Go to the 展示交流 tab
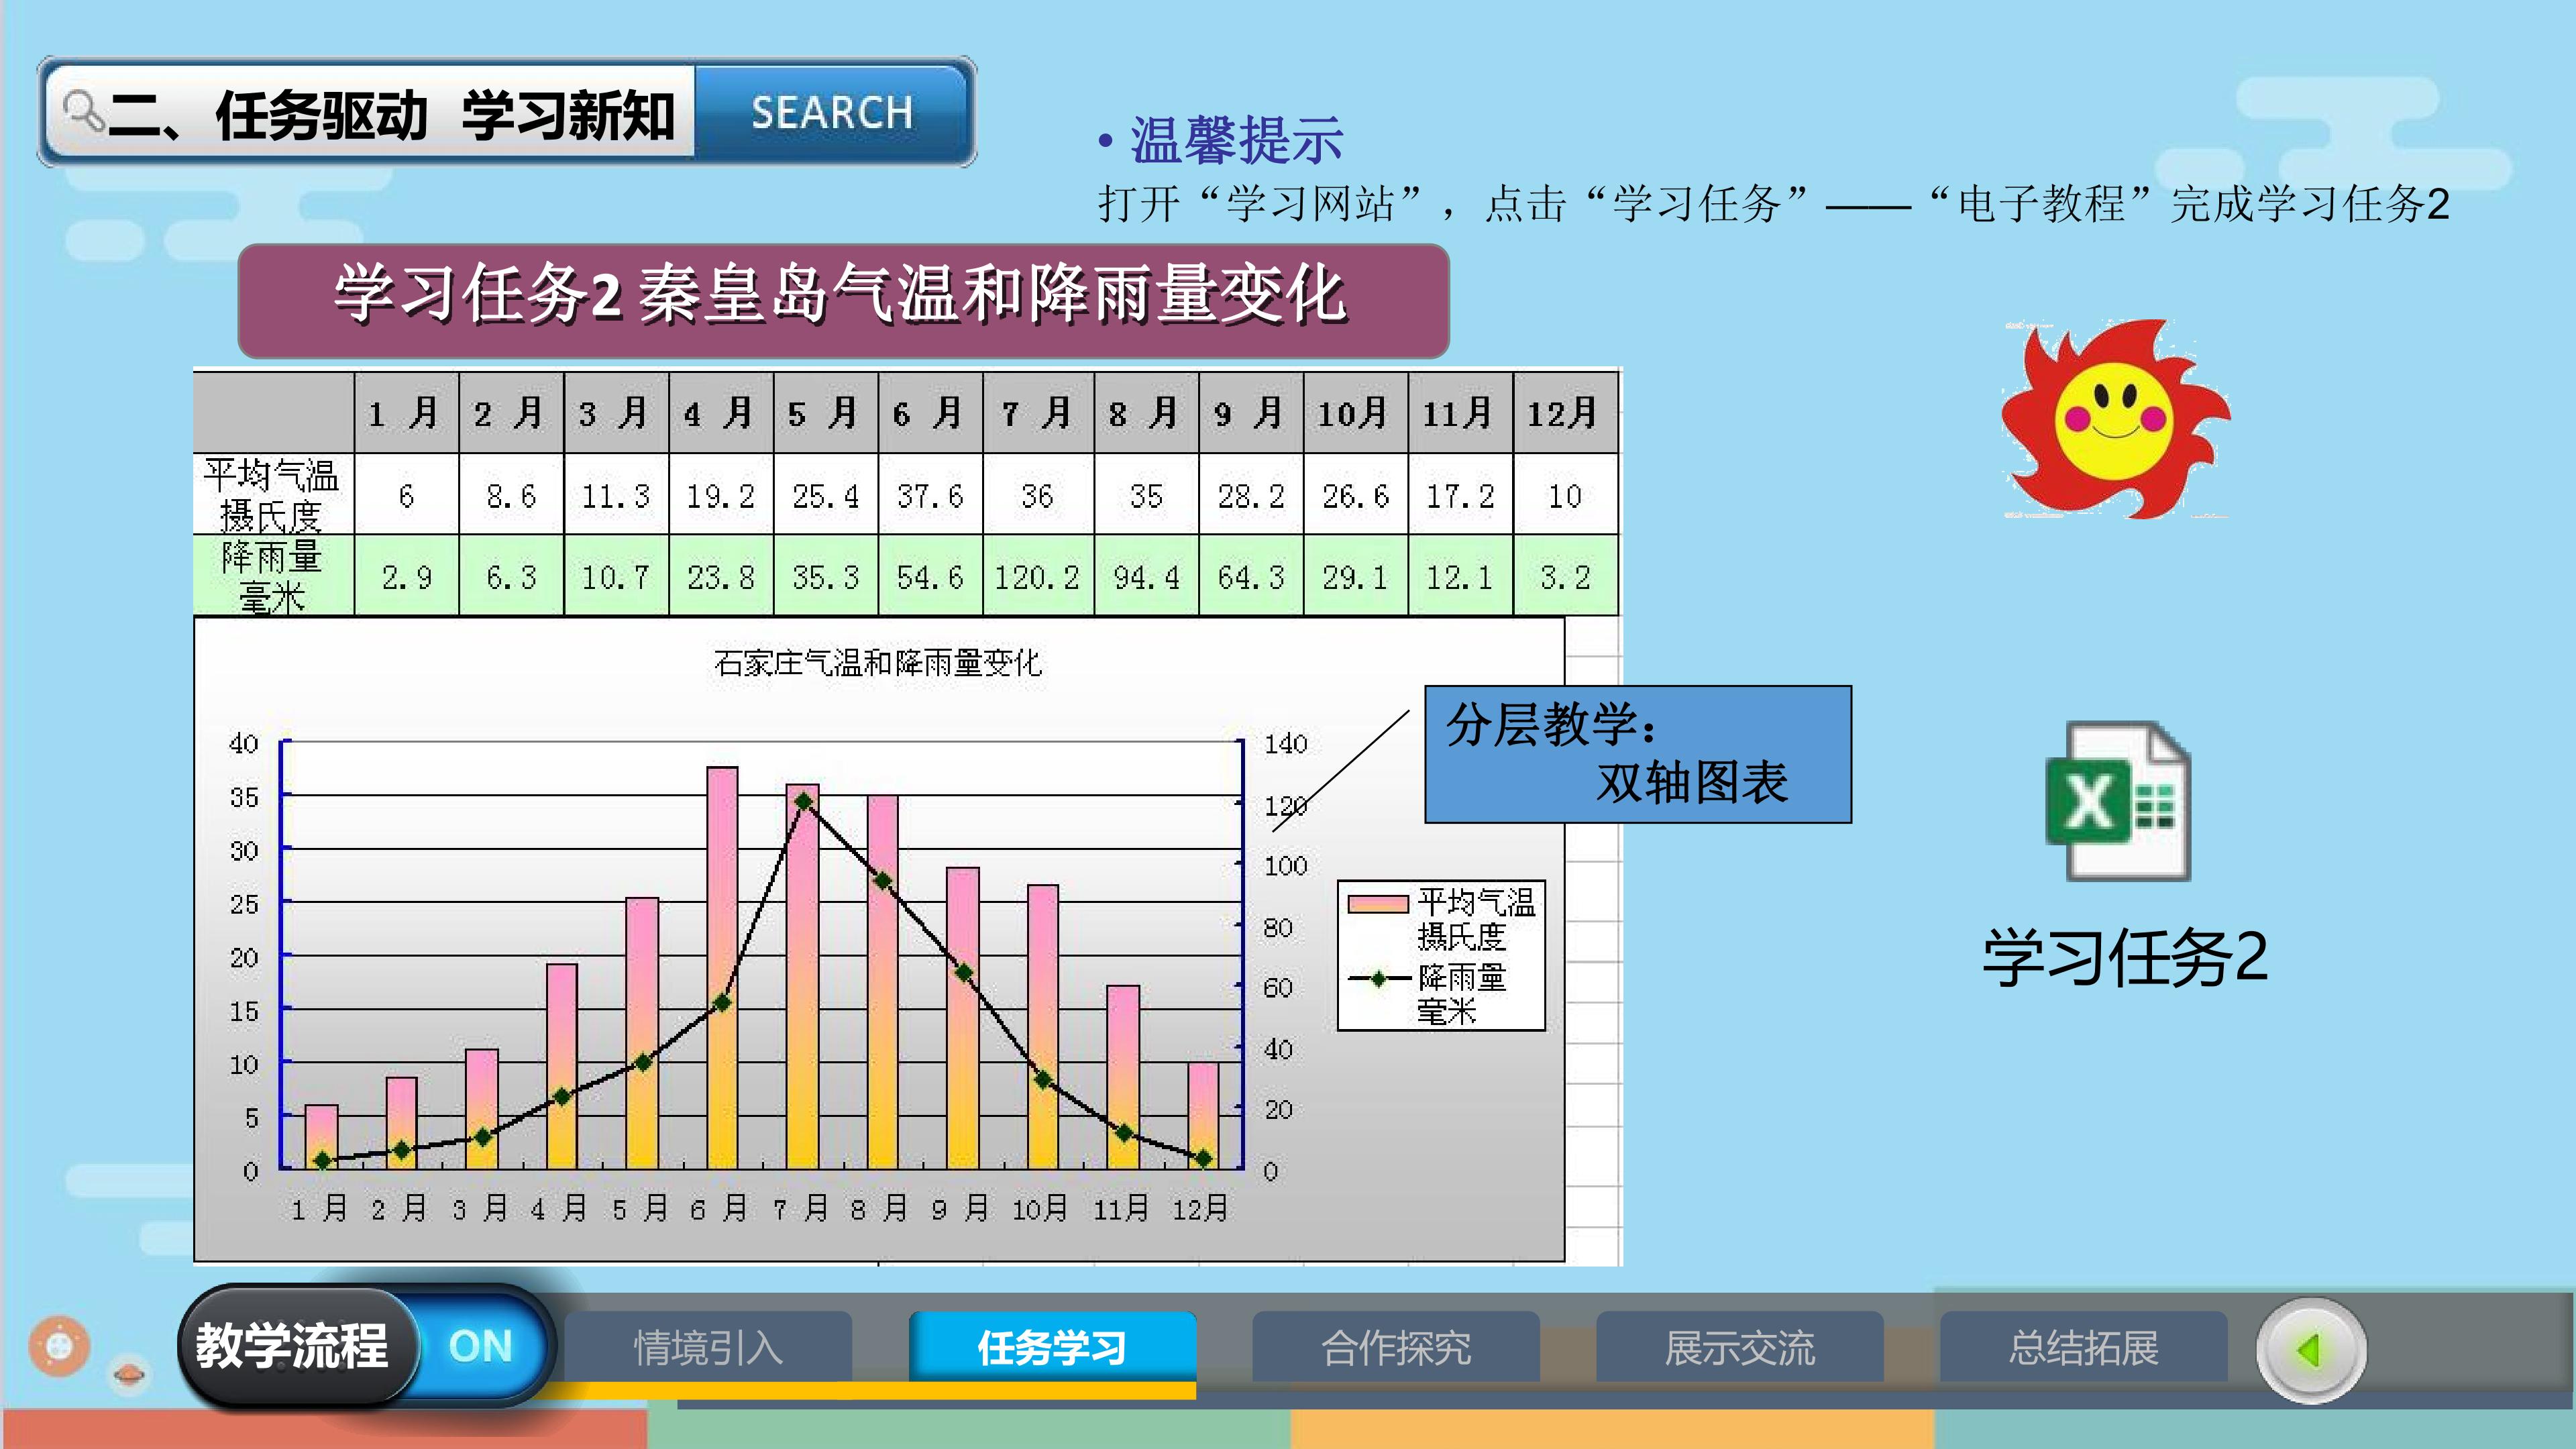This screenshot has height=1449, width=2576. 1740,1347
